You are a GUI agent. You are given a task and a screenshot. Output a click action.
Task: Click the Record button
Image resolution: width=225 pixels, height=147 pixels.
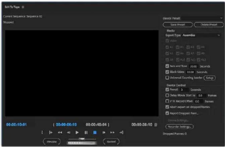pos(111,142)
